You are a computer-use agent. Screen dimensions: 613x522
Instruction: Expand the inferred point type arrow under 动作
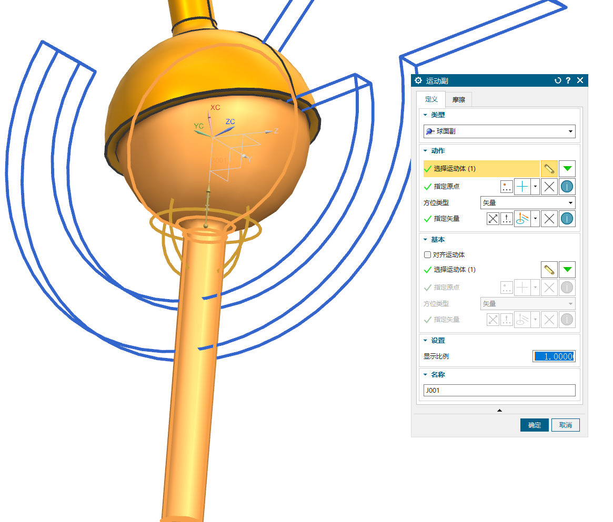coord(536,187)
